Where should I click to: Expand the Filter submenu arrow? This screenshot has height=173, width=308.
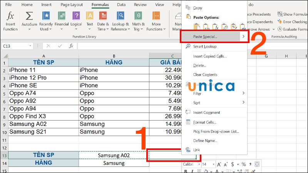coord(243,93)
